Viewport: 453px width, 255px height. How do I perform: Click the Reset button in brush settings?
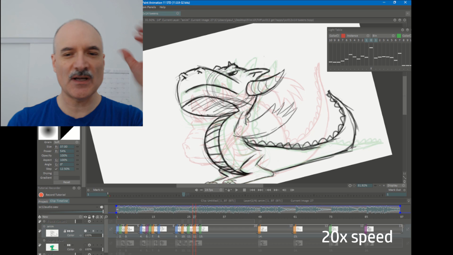67,182
